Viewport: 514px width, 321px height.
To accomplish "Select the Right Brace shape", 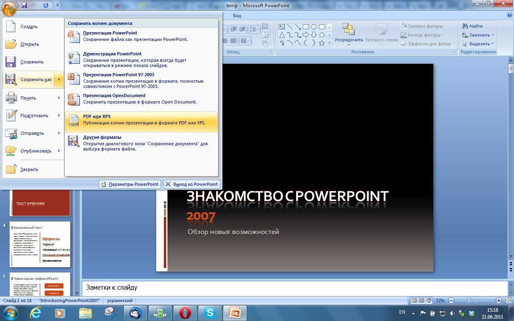I will click(314, 43).
